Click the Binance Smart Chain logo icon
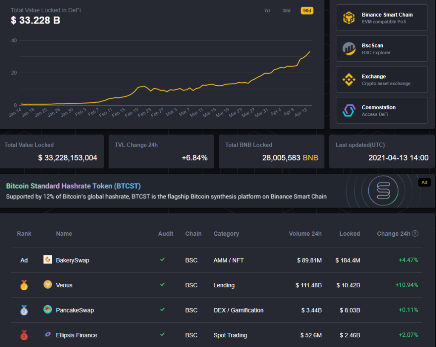 pos(349,18)
